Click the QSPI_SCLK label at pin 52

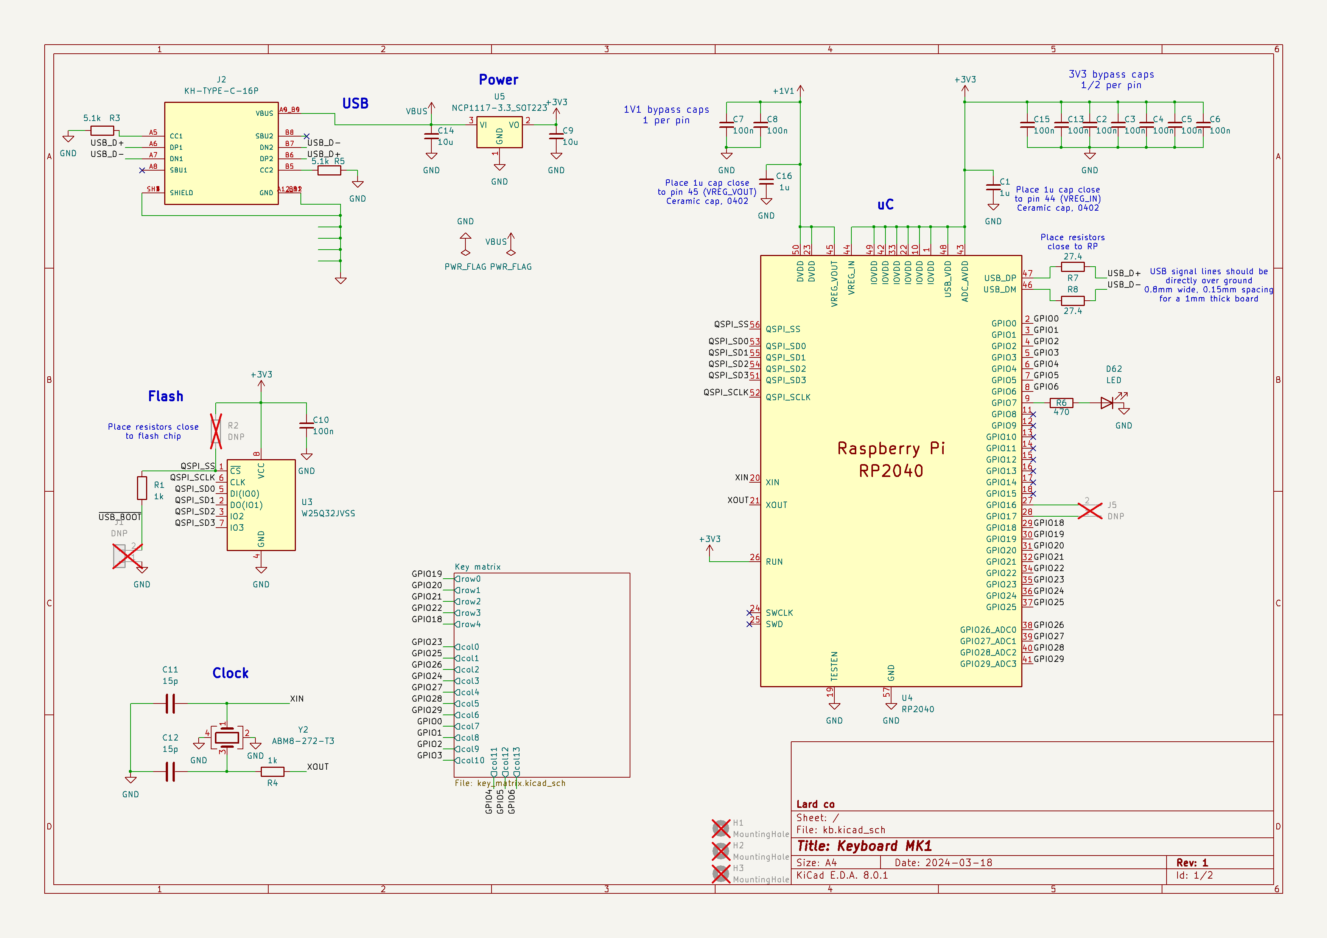point(725,392)
